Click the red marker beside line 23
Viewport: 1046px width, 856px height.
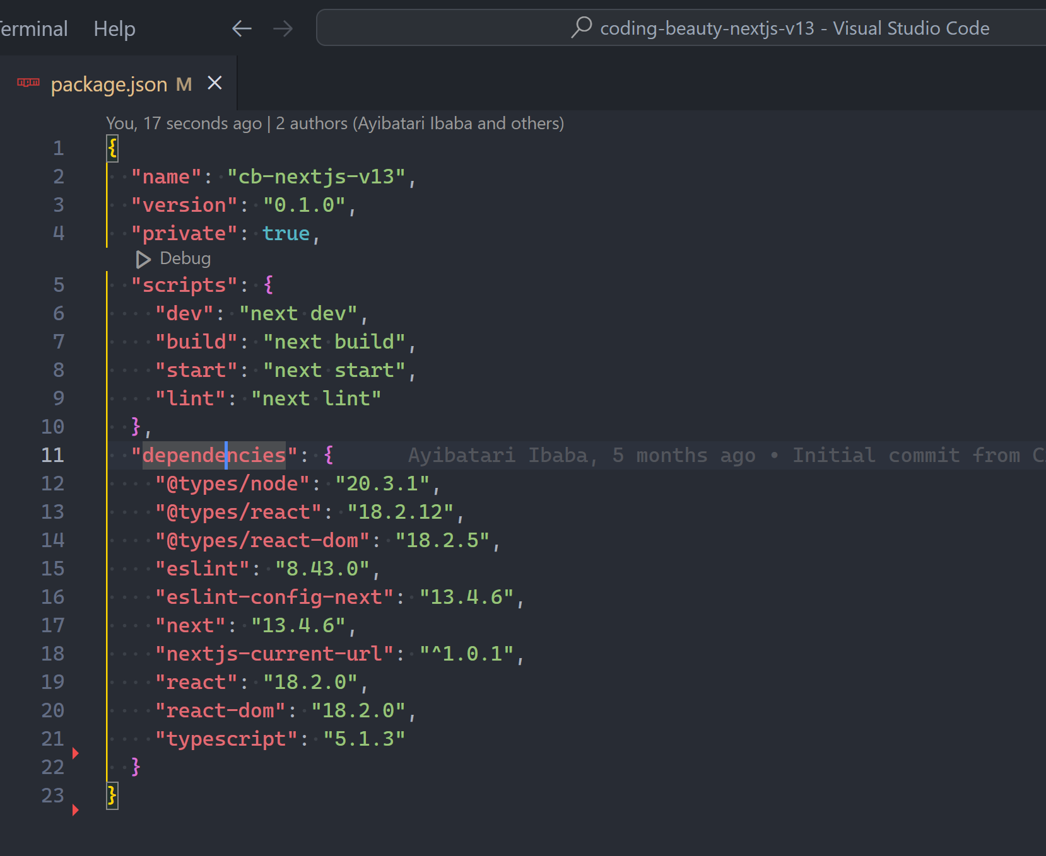[x=76, y=810]
